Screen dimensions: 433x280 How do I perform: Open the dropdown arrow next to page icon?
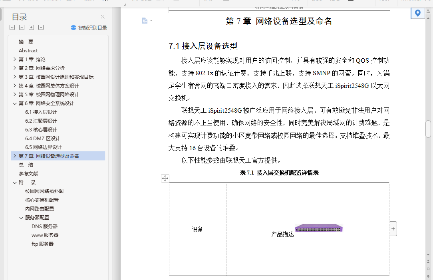coord(151,21)
